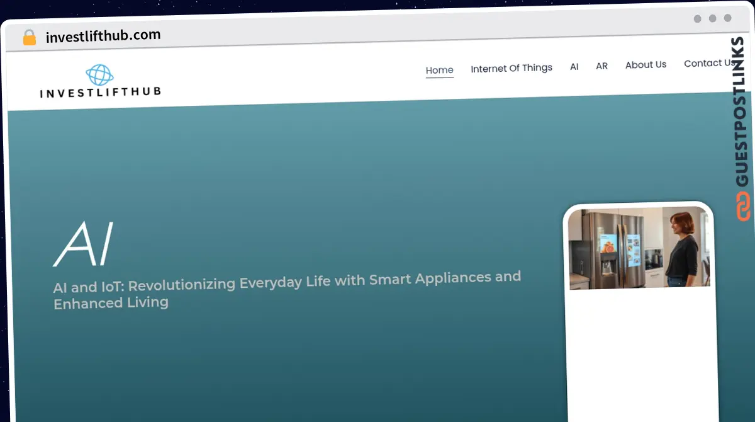755x422 pixels.
Task: Click the investlifthub.com URL in address bar
Action: 103,36
